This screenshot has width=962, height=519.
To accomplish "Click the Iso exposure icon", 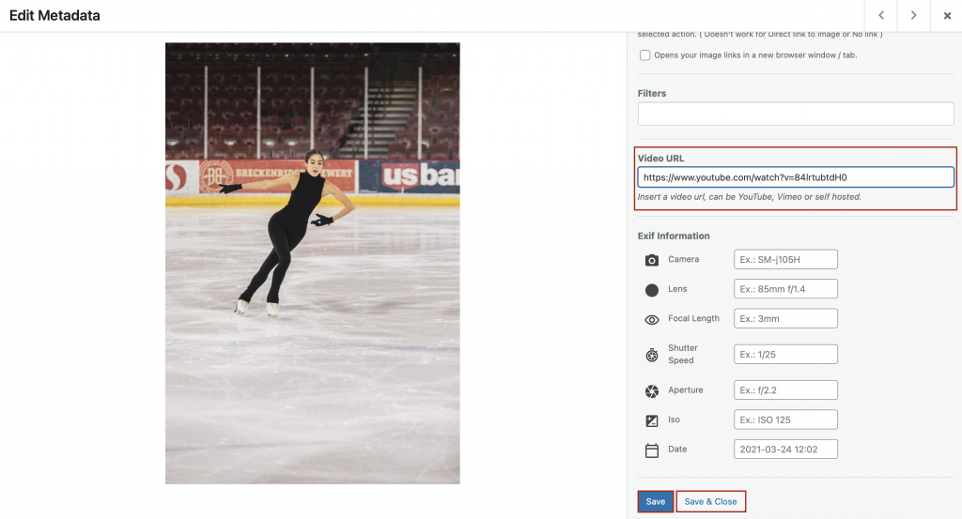I will click(x=652, y=420).
